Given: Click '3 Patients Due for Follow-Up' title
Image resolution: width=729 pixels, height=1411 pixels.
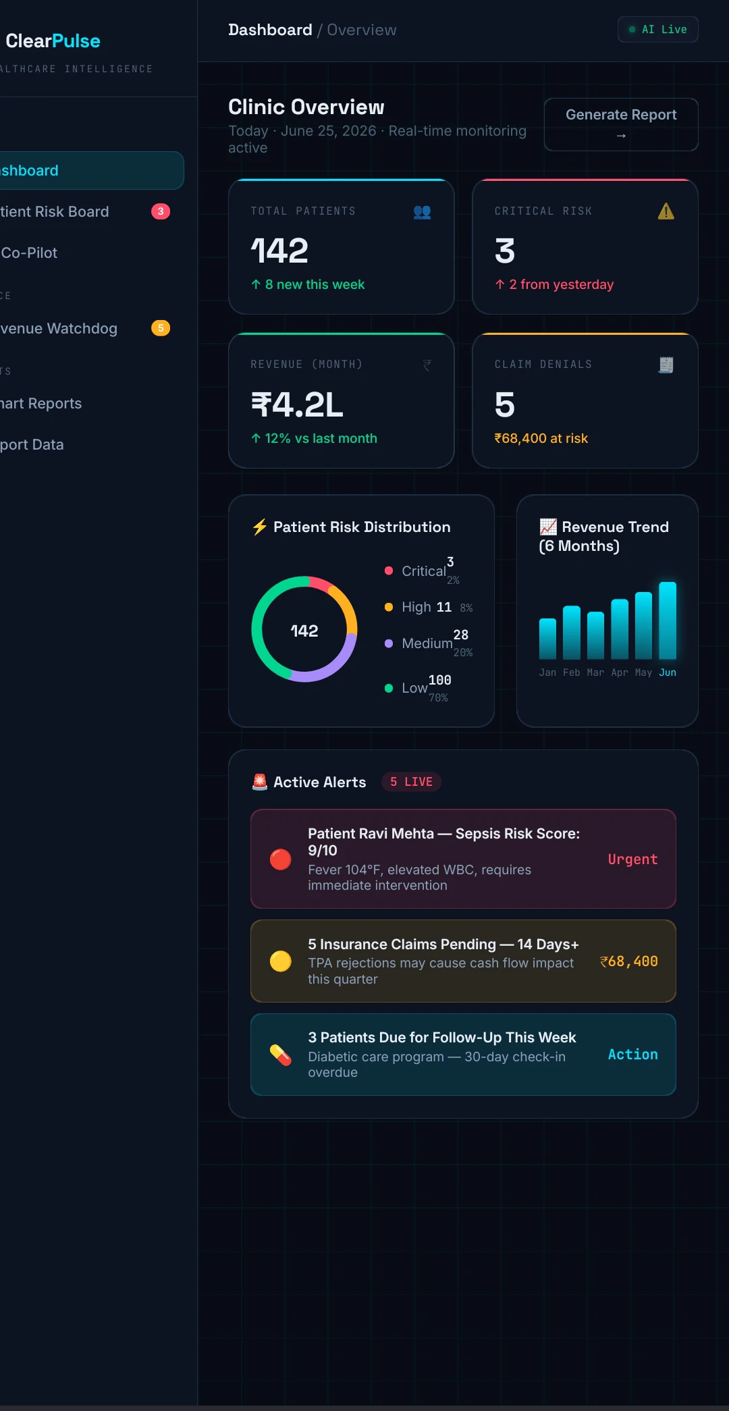Looking at the screenshot, I should pos(442,1038).
